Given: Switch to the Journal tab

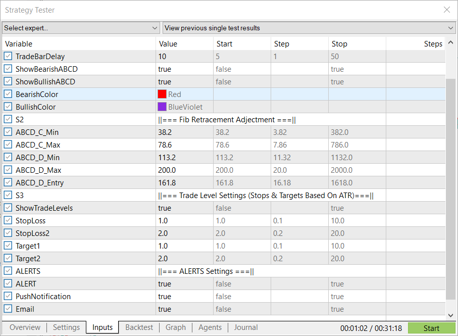Looking at the screenshot, I should (246, 327).
